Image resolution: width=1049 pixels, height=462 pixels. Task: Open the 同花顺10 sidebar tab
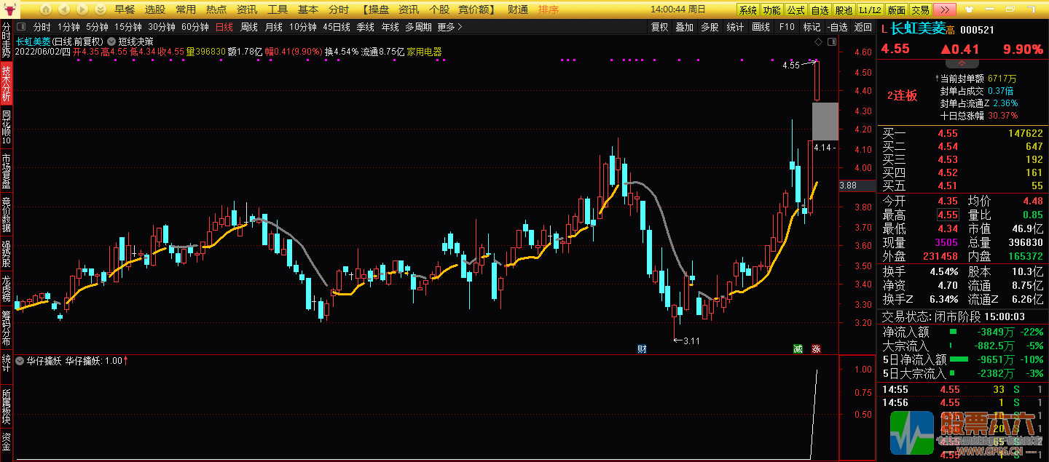click(7, 128)
